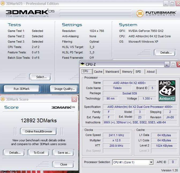180x173 pixels.
Task: Open the Memory tab in CPU-Z
Action: click(127, 72)
